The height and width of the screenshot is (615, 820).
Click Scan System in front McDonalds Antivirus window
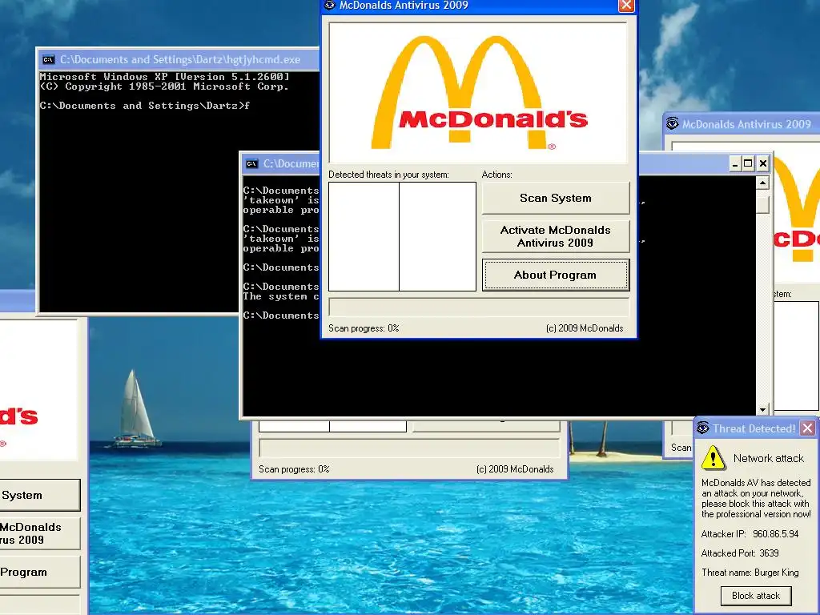[x=556, y=199]
